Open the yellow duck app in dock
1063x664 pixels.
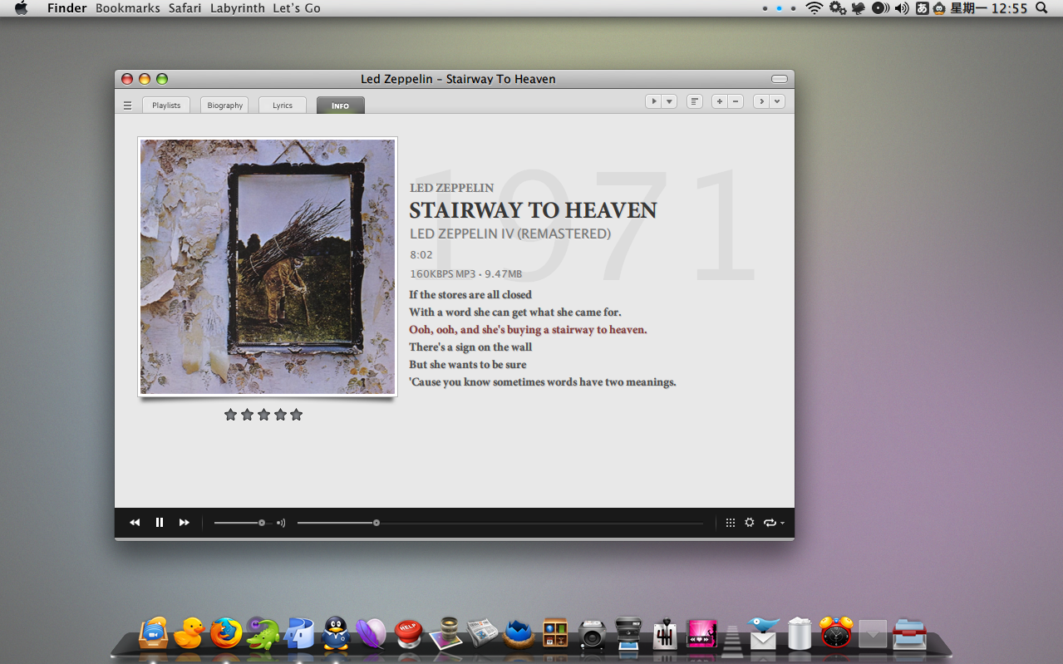(x=189, y=633)
